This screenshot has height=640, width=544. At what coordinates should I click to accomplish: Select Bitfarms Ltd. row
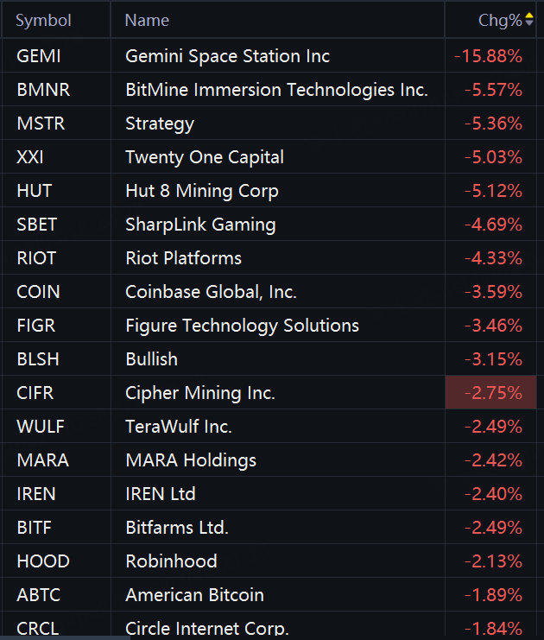tap(177, 528)
